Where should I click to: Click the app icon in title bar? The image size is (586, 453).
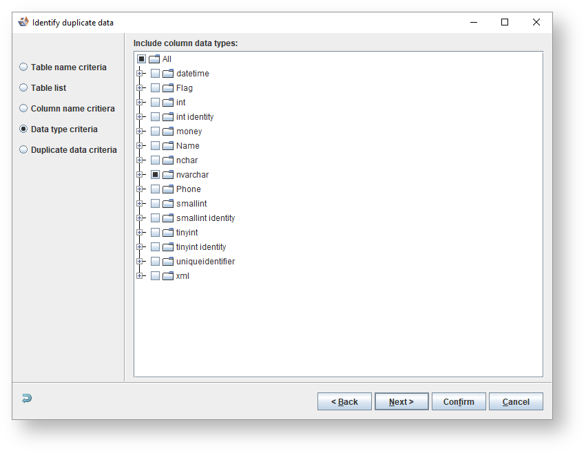(23, 22)
